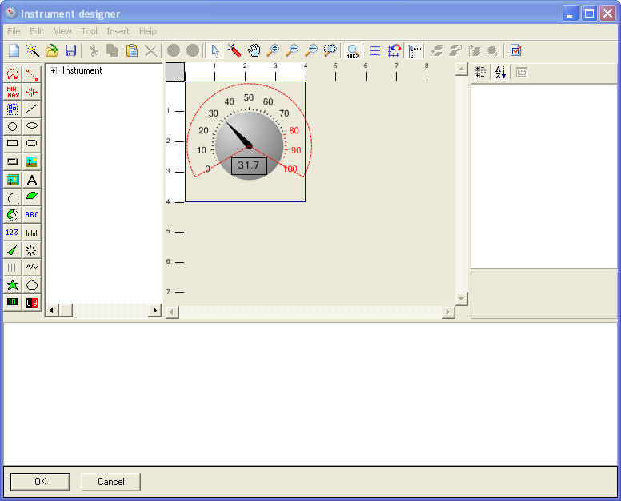
Task: Select the MIN MAX element tool
Action: click(12, 92)
